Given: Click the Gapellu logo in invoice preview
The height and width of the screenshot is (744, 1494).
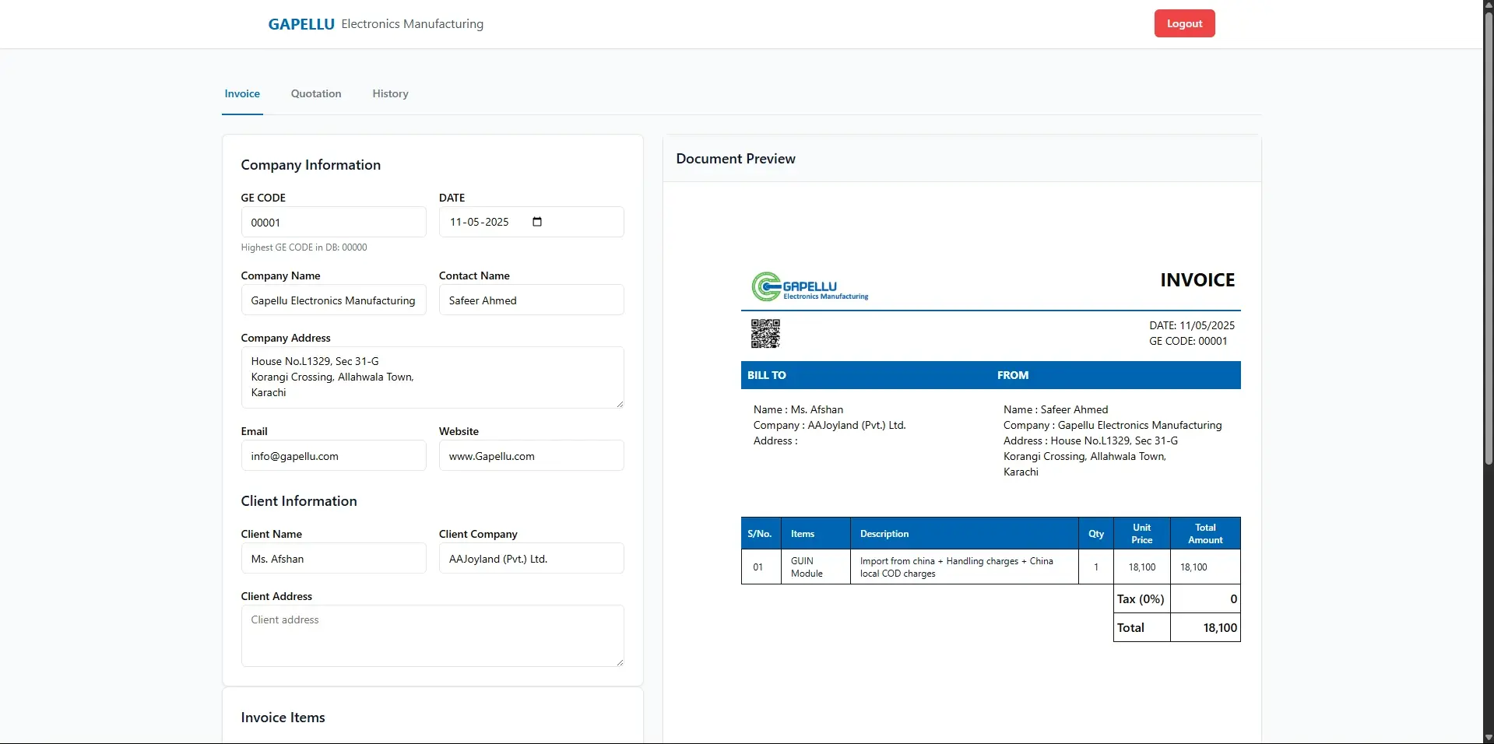Looking at the screenshot, I should tap(810, 286).
